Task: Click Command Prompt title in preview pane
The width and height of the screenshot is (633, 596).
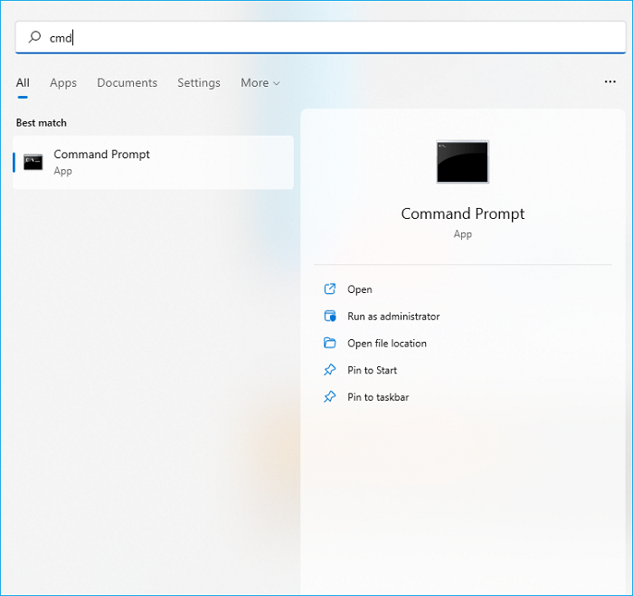Action: click(462, 214)
